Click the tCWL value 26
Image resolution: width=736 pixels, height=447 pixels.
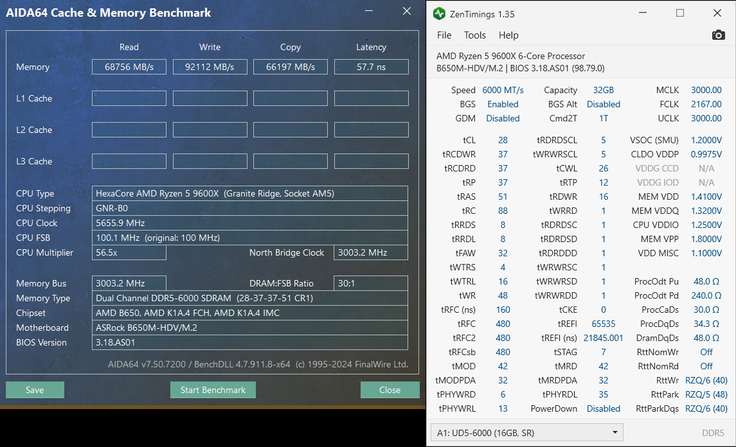603,168
